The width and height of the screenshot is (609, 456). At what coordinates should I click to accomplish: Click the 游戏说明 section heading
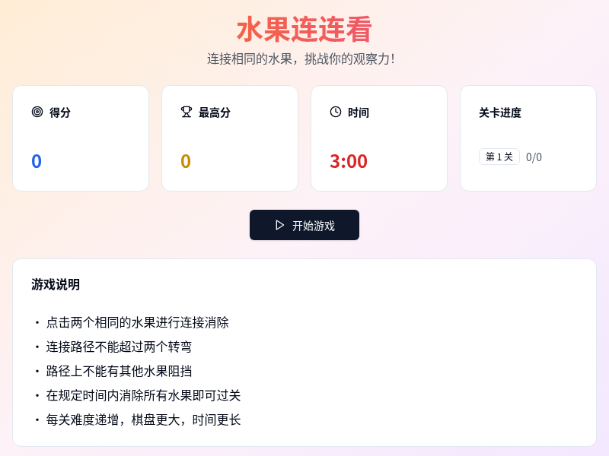(56, 284)
